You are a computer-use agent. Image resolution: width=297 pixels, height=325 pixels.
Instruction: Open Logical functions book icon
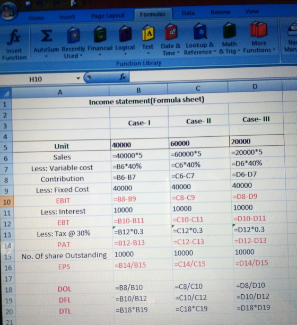pos(125,33)
